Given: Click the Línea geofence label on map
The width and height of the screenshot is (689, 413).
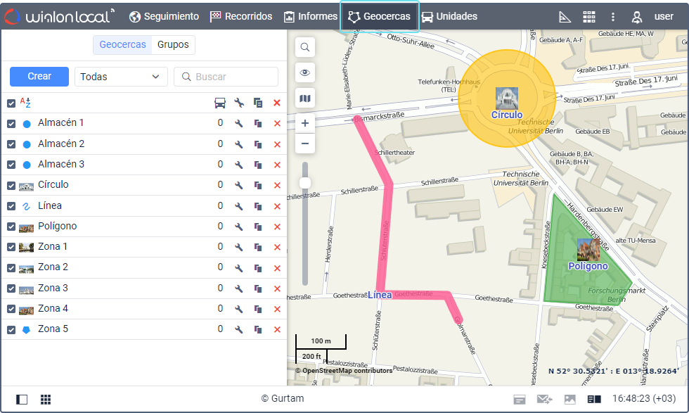Looking at the screenshot, I should click(x=380, y=295).
